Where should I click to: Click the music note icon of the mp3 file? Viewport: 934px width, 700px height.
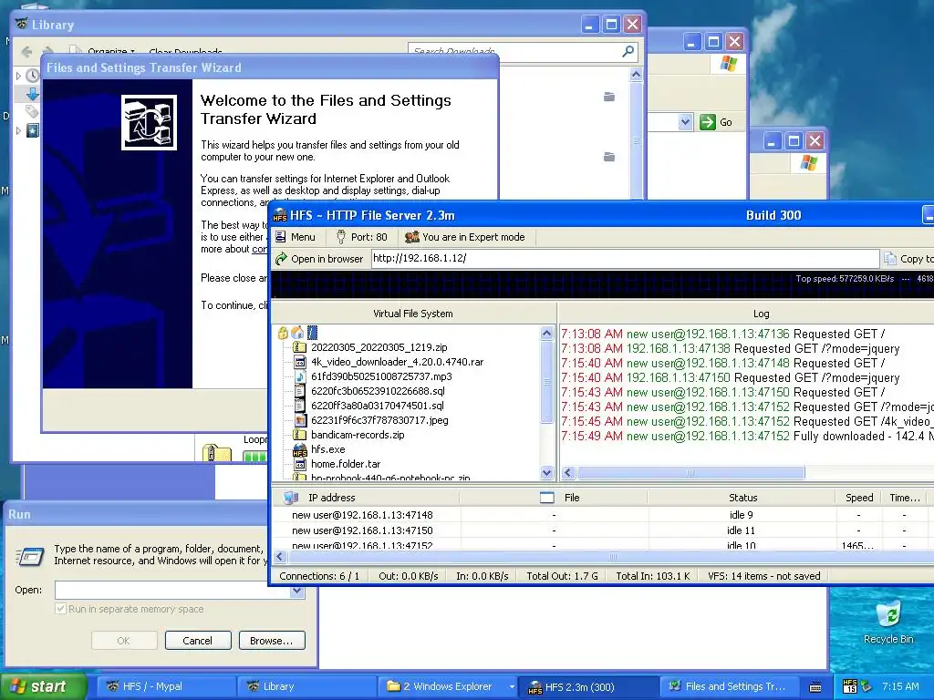(299, 376)
